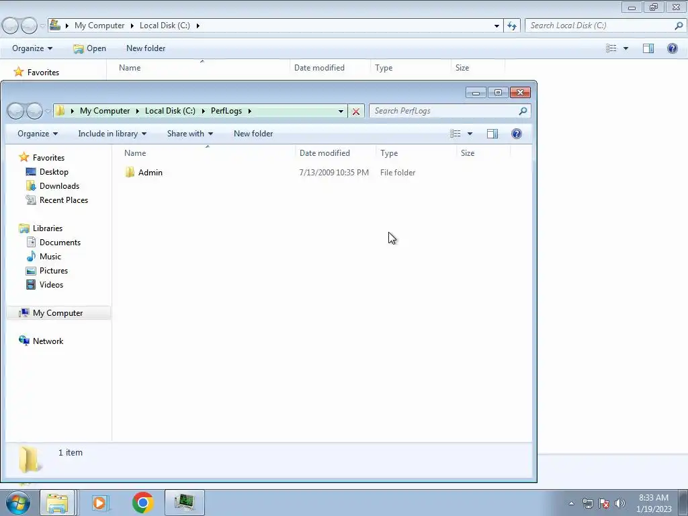Viewport: 688px width, 516px height.
Task: Click New folder in Local Disk window
Action: coord(146,48)
